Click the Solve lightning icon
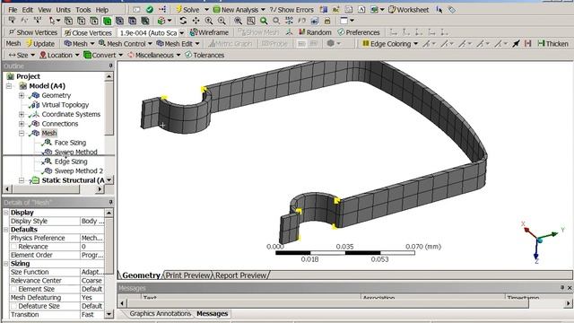The image size is (574, 323). coord(179,10)
